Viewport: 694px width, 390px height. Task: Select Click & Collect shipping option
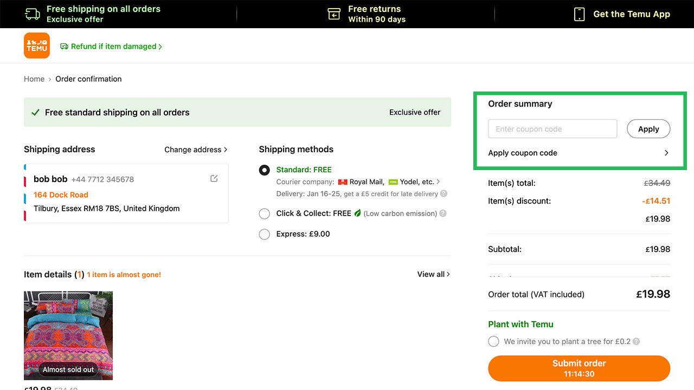pyautogui.click(x=265, y=214)
